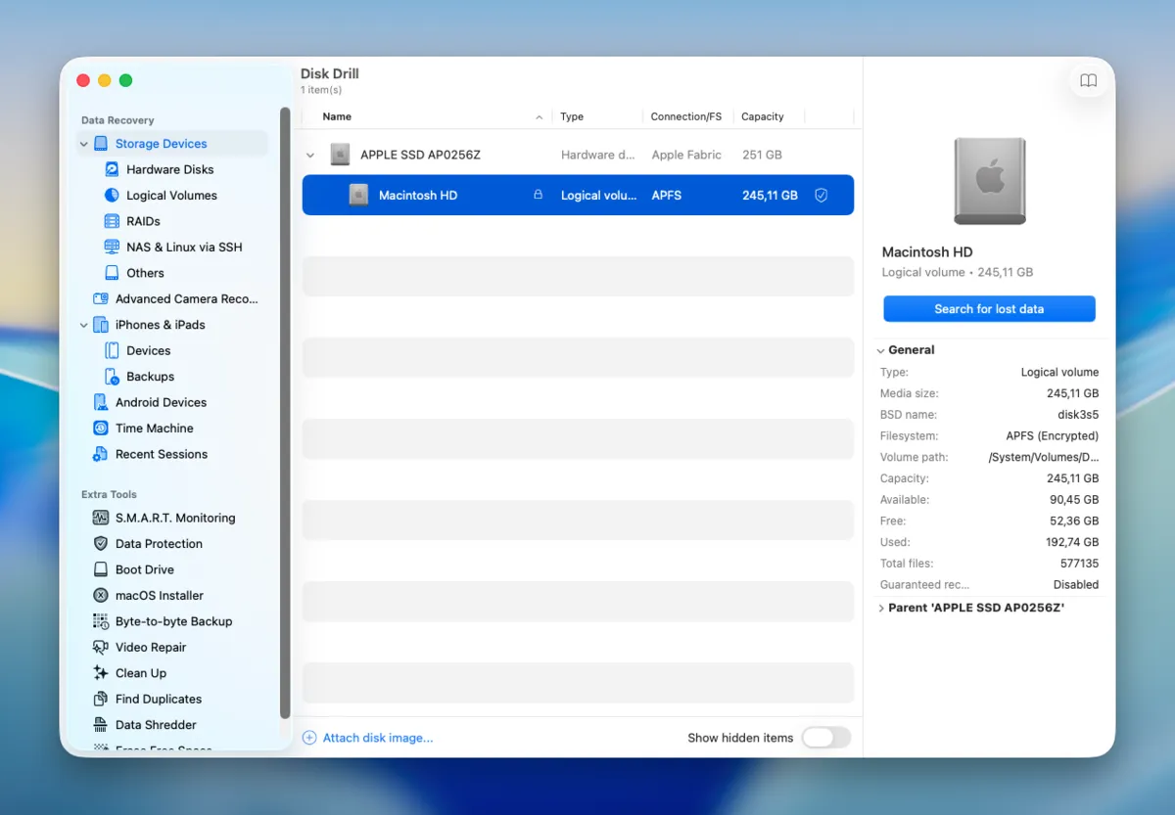
Task: Click the large Macintosh HD drive image
Action: click(990, 181)
